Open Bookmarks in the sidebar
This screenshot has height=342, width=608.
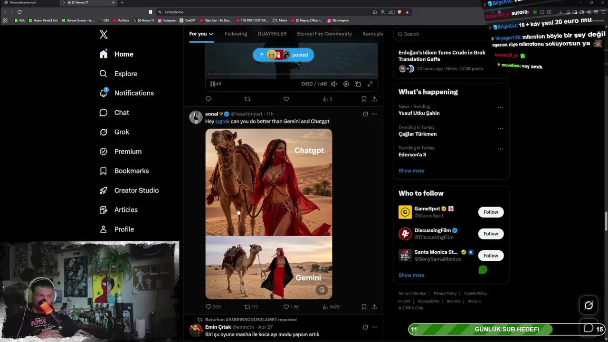124,171
